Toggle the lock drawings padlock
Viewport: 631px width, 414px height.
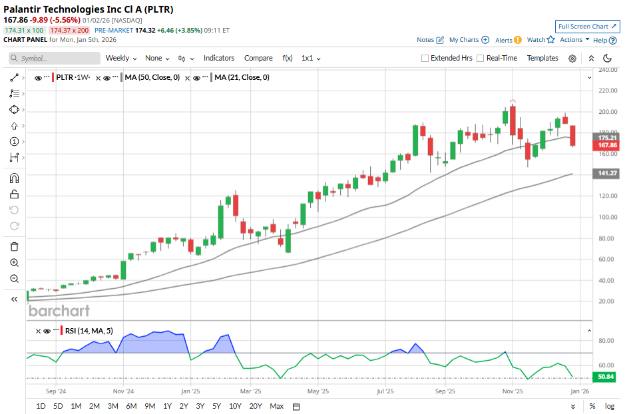14,194
